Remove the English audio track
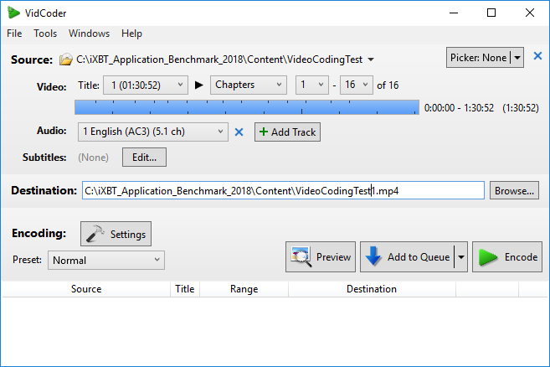550x367 pixels. [x=239, y=132]
